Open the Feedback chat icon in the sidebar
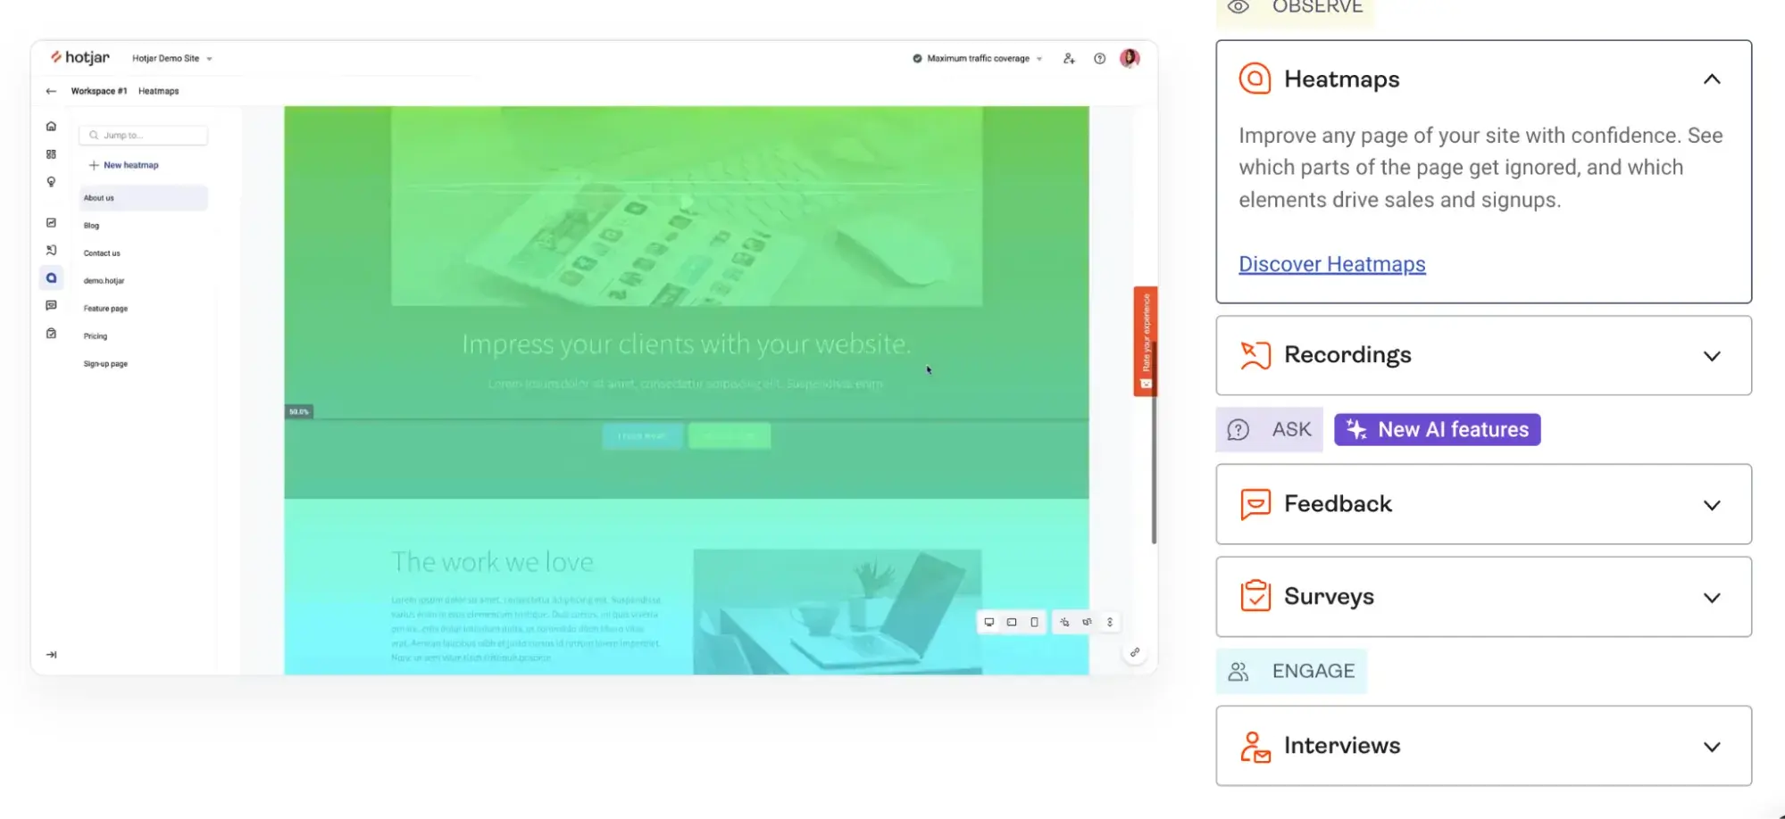 [x=51, y=306]
